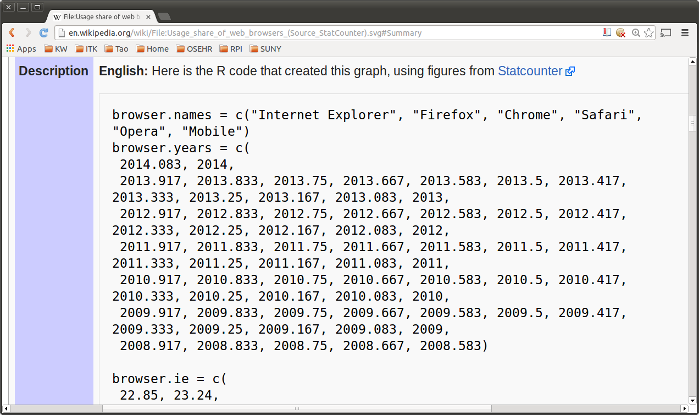Click the value 2013.917 in the code

tap(151, 181)
